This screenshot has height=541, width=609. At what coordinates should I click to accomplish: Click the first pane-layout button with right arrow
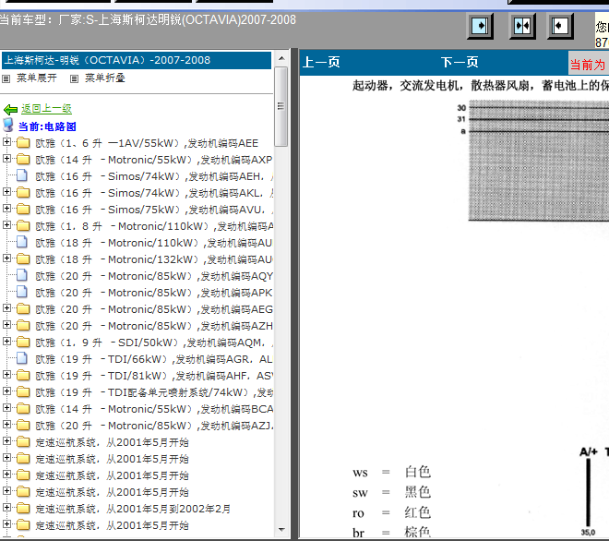pos(480,27)
